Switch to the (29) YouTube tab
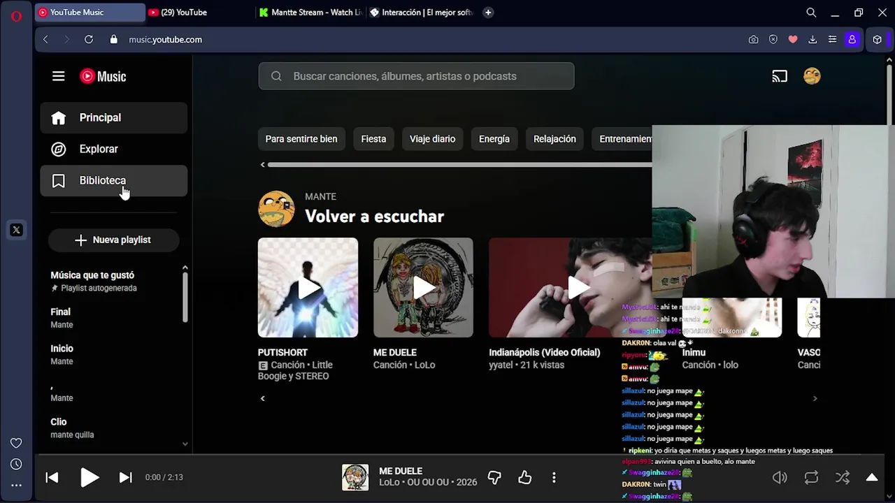The height and width of the screenshot is (503, 895). (x=199, y=13)
